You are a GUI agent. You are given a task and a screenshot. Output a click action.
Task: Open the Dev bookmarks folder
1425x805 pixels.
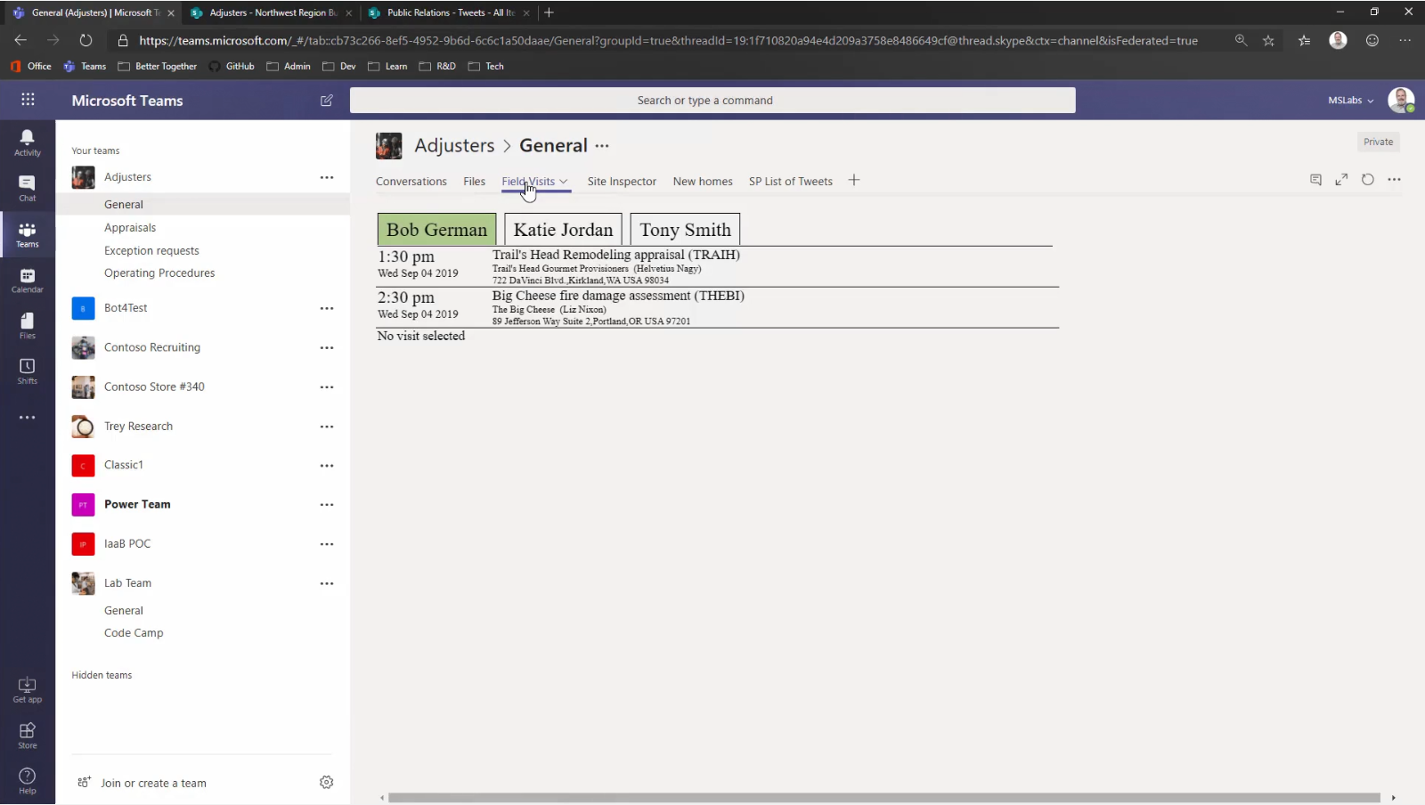(x=339, y=66)
